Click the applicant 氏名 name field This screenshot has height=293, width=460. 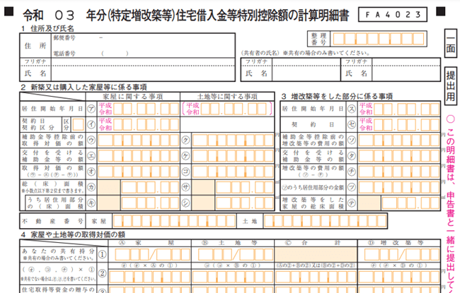143,73
